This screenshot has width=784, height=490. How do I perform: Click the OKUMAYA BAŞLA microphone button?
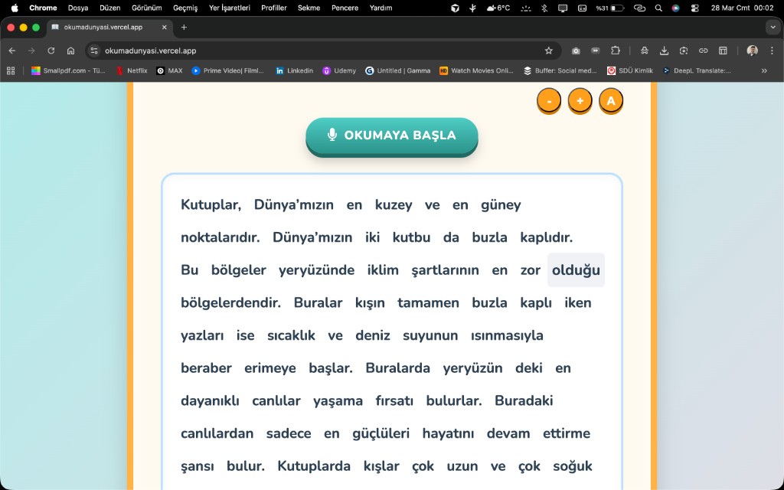pyautogui.click(x=392, y=136)
